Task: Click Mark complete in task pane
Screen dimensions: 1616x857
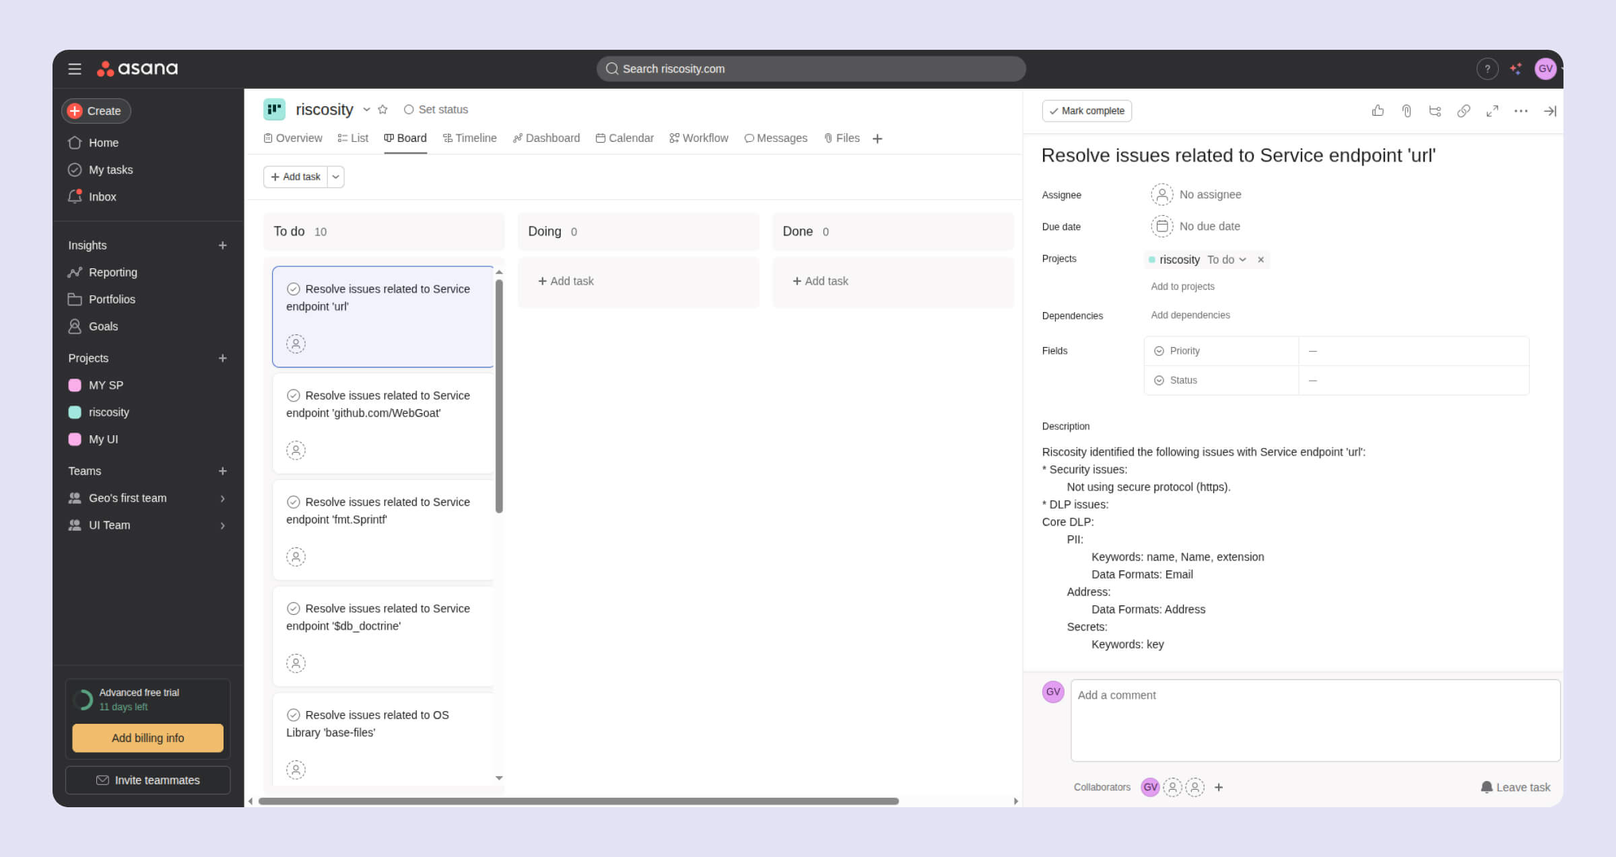Action: [1087, 111]
